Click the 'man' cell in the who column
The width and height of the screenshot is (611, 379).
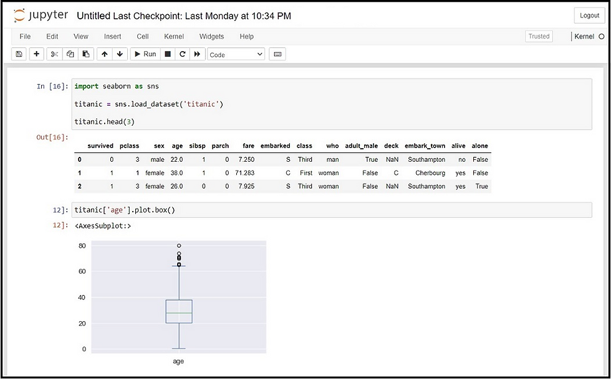coord(333,159)
